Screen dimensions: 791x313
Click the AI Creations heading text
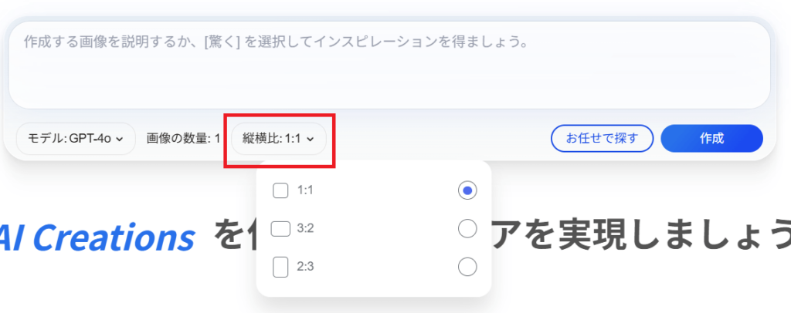97,238
